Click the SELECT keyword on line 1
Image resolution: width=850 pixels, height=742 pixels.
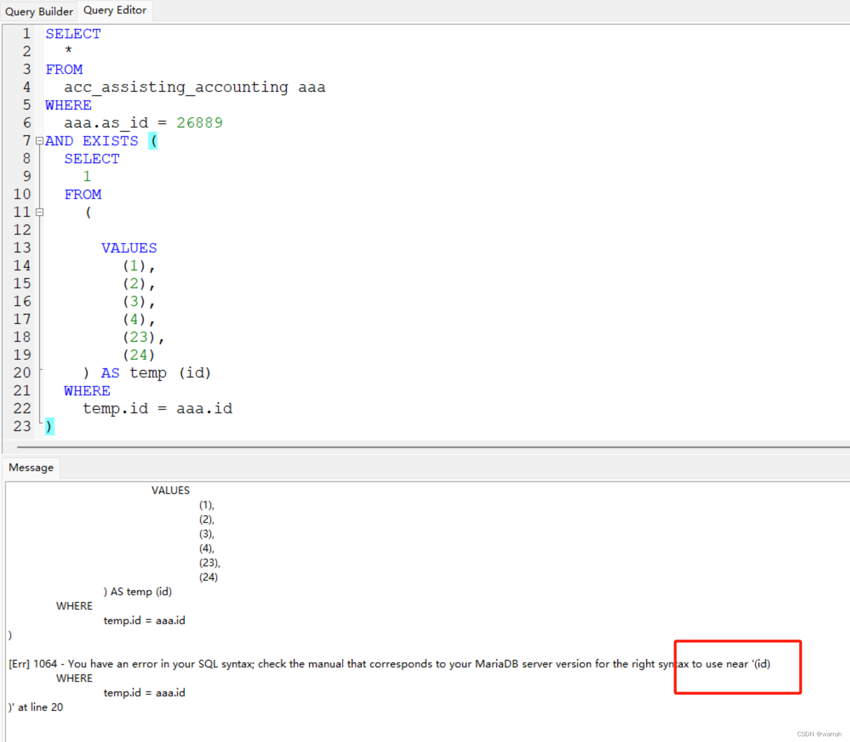(x=73, y=34)
